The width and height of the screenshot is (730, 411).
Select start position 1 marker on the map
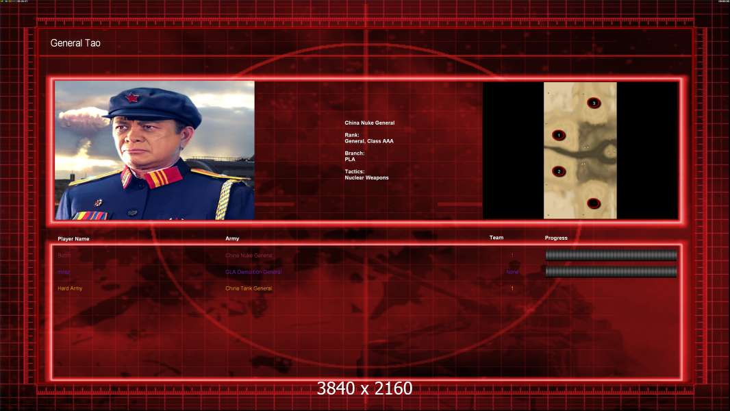(559, 136)
